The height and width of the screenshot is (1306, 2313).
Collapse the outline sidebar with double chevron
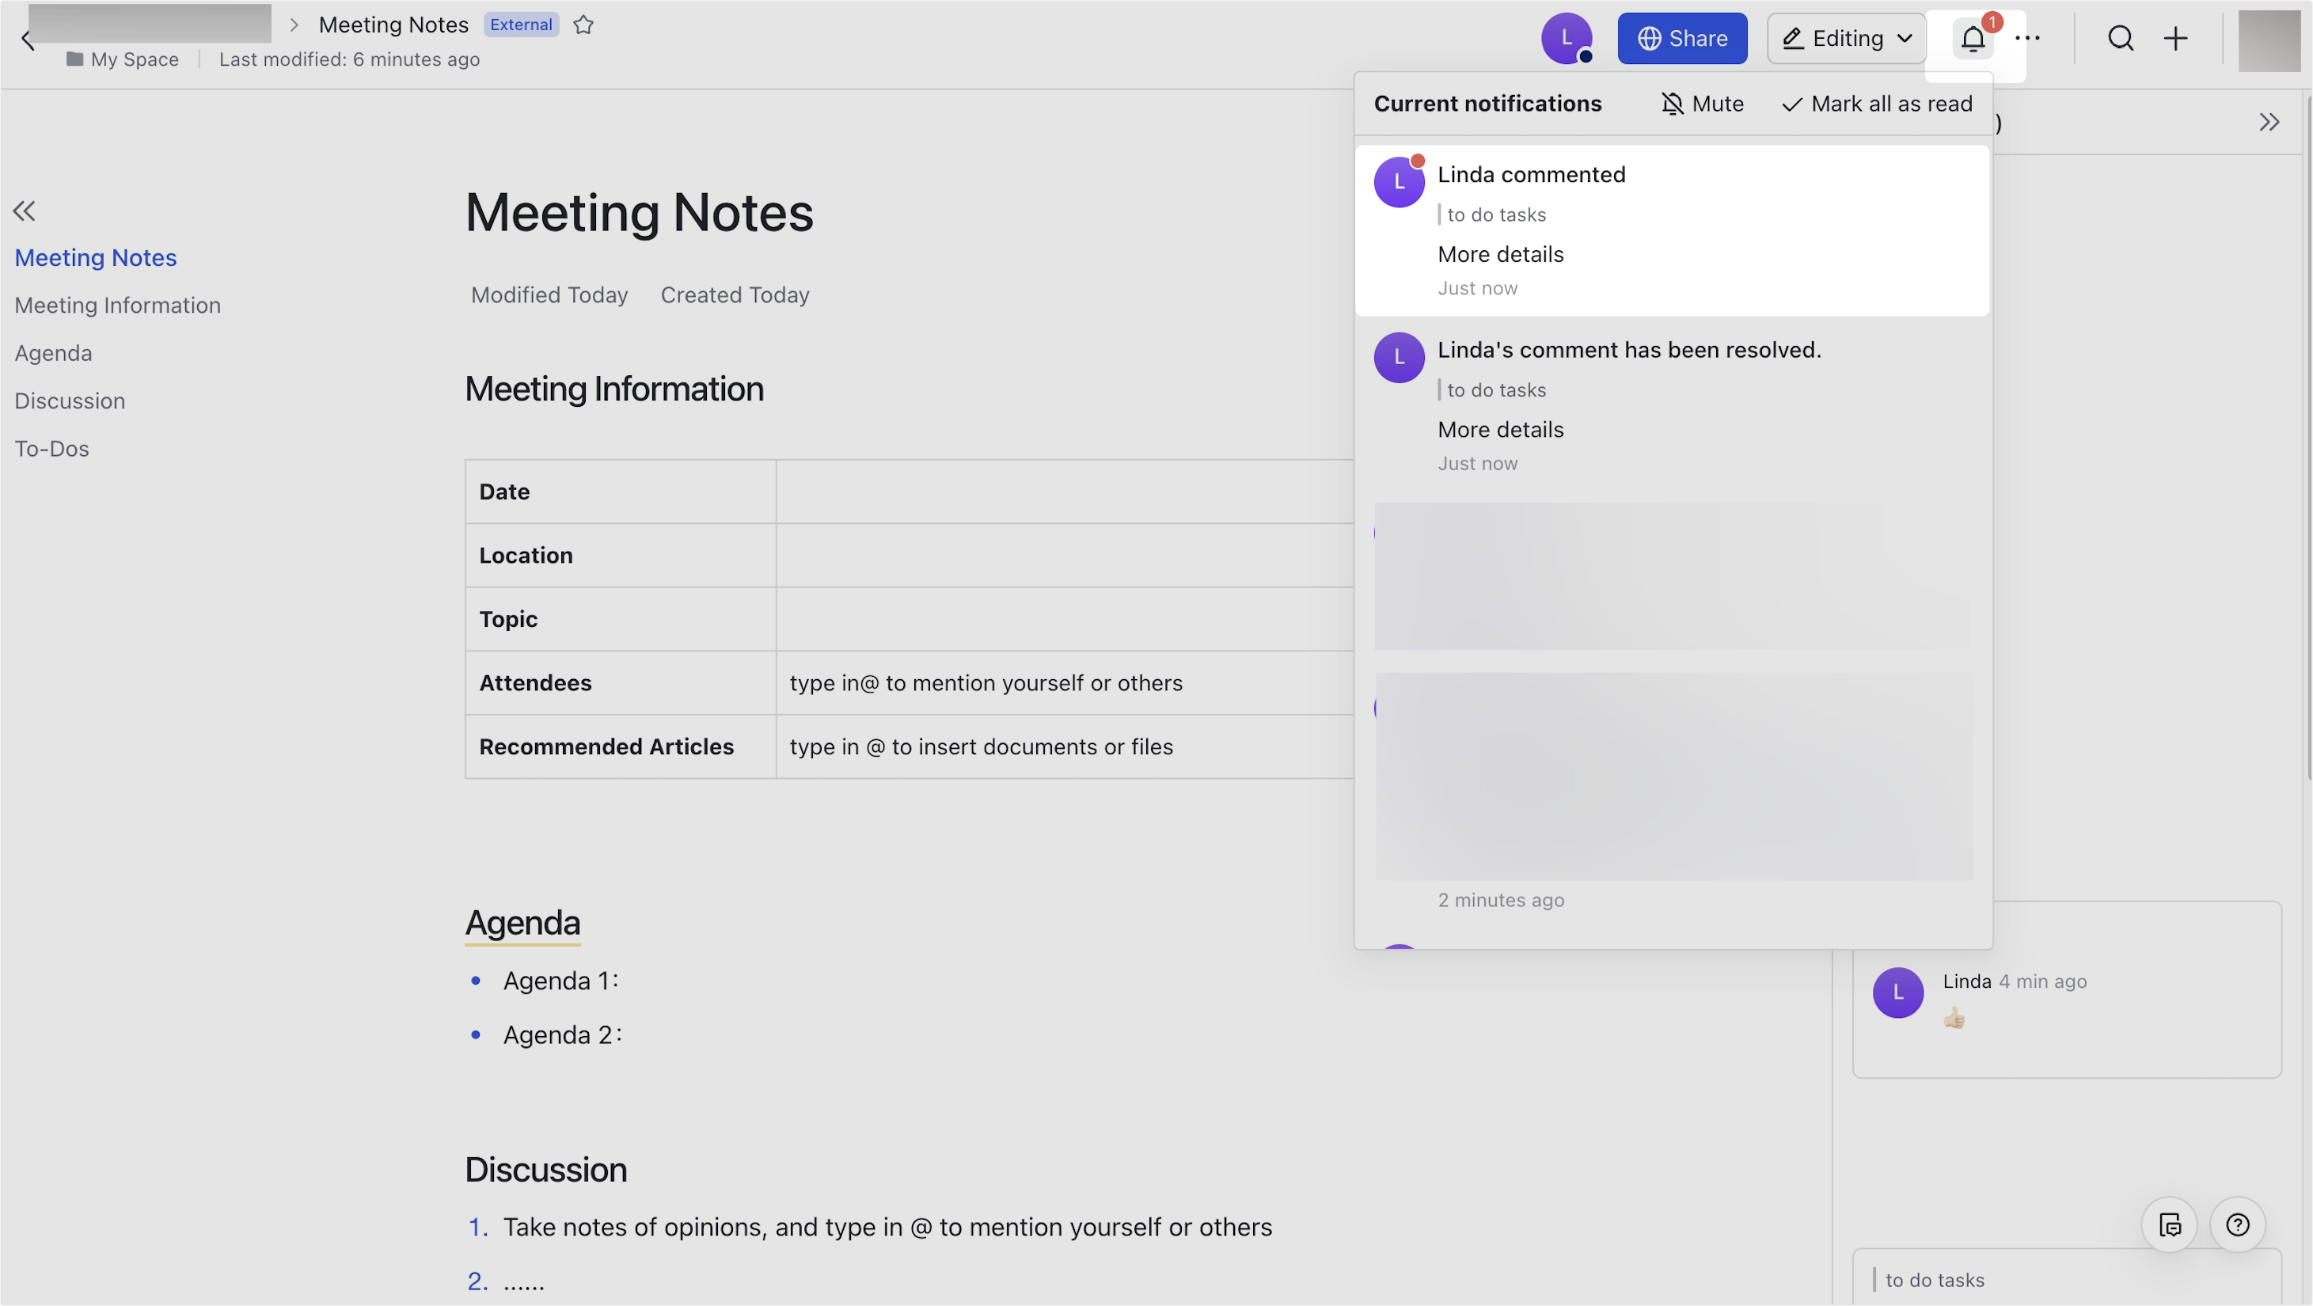(25, 211)
